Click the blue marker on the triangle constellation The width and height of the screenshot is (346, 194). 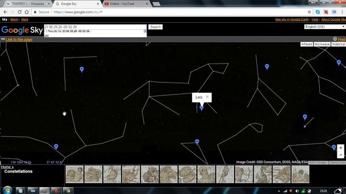tap(197, 142)
